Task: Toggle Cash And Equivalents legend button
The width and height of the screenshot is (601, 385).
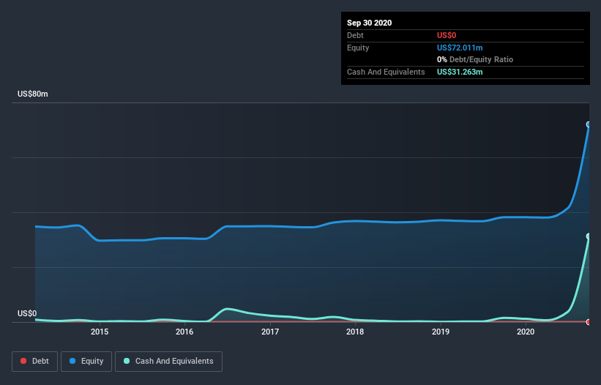Action: point(168,362)
